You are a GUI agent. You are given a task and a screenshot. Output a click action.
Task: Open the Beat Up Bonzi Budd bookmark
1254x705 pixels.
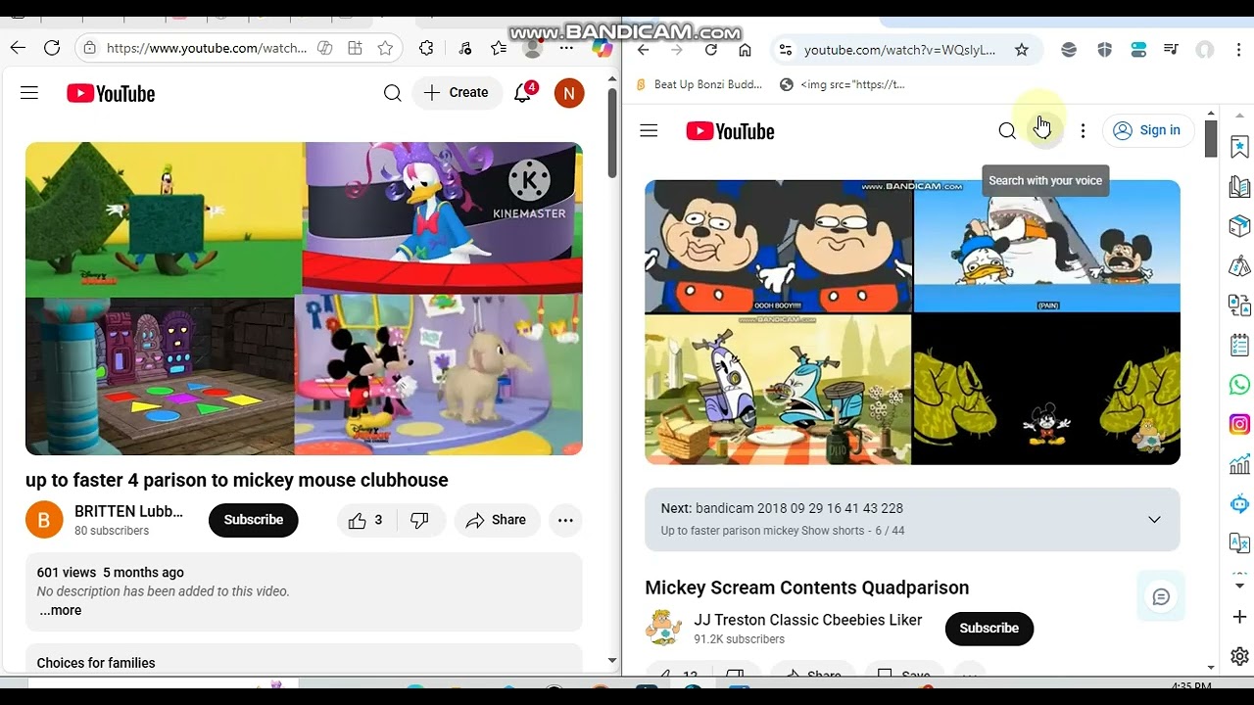699,84
